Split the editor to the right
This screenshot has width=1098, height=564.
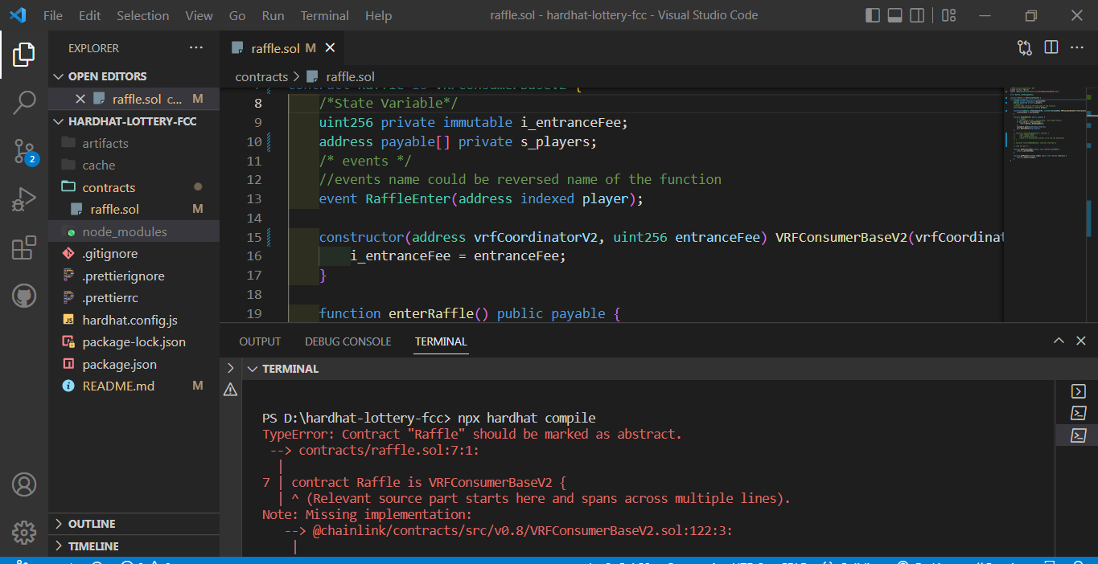1051,48
